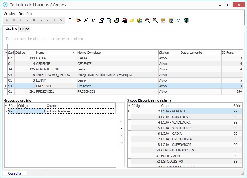Click the zoom out magnifier icon
The width and height of the screenshot is (247, 178).
click(155, 20)
